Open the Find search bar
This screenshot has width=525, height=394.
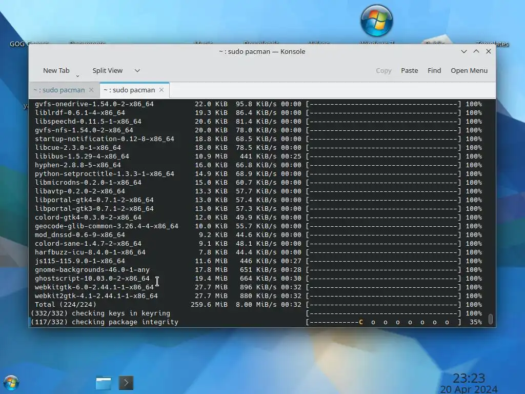[x=434, y=70]
